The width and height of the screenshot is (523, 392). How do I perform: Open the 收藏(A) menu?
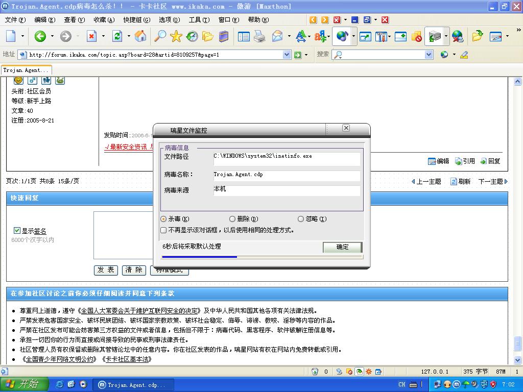tap(104, 20)
